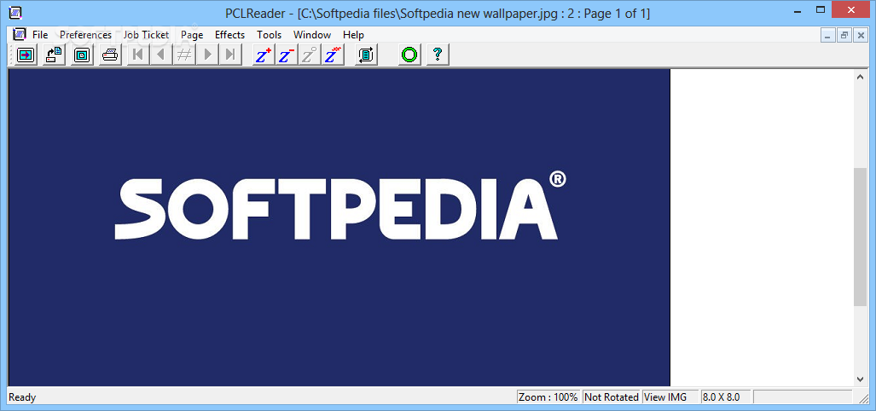The height and width of the screenshot is (411, 876).
Task: Click the View IMG status field
Action: point(670,397)
